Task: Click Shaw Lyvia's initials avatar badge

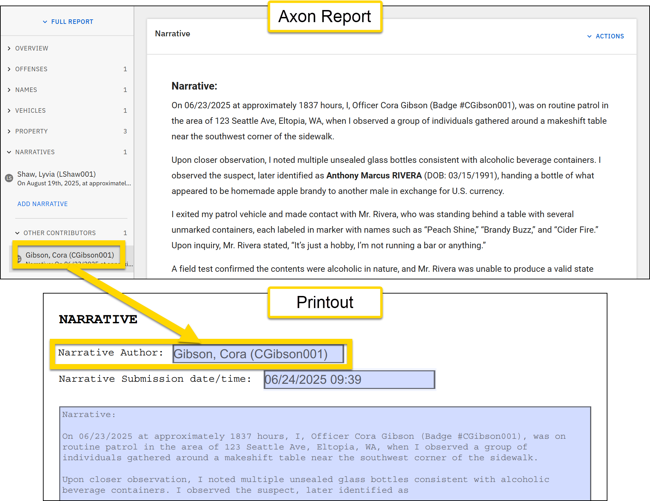Action: (9, 179)
